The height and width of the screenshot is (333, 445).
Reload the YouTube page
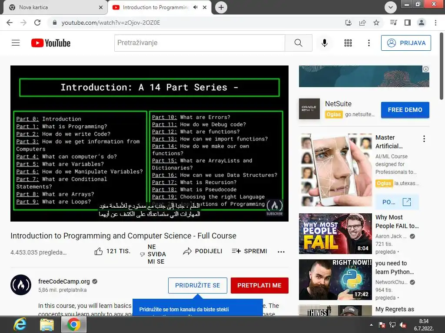[x=37, y=23]
